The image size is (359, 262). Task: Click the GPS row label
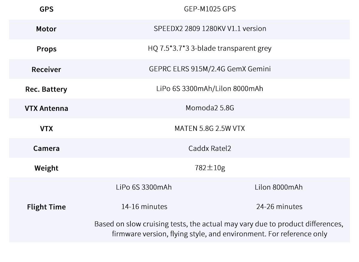[x=46, y=9]
